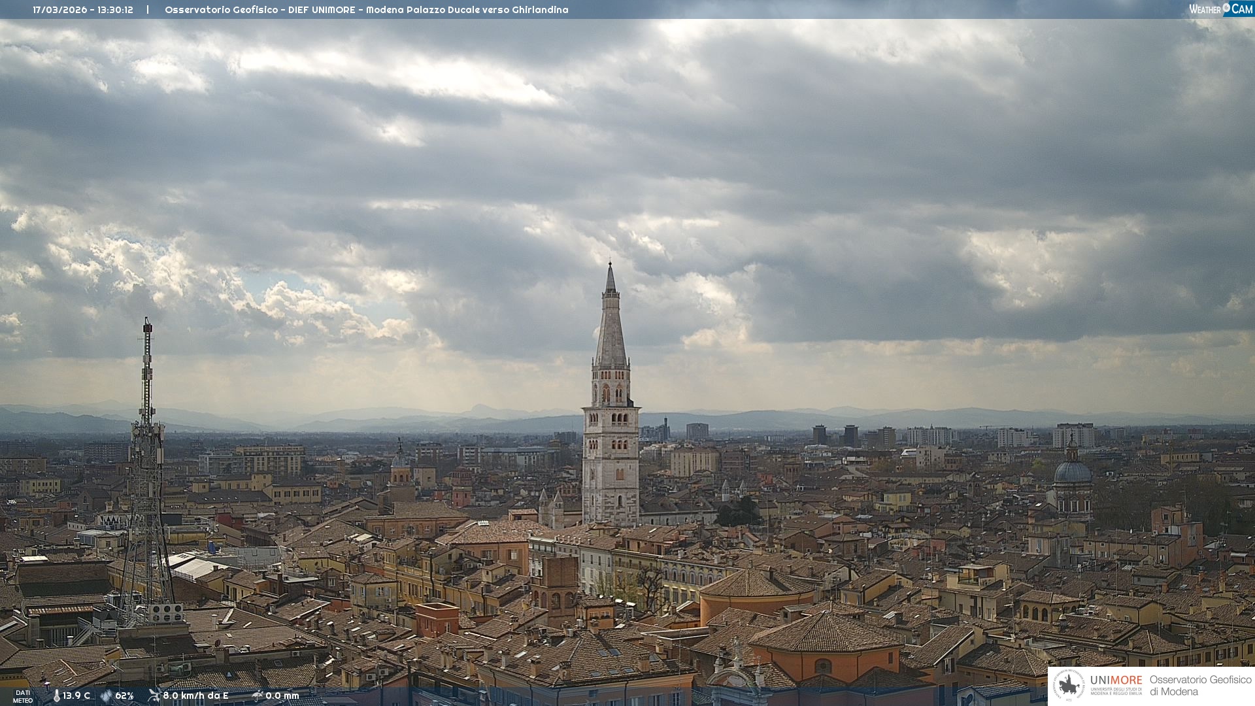Click the 13.9 C temperature reading
This screenshot has height=706, width=1255.
click(x=76, y=696)
